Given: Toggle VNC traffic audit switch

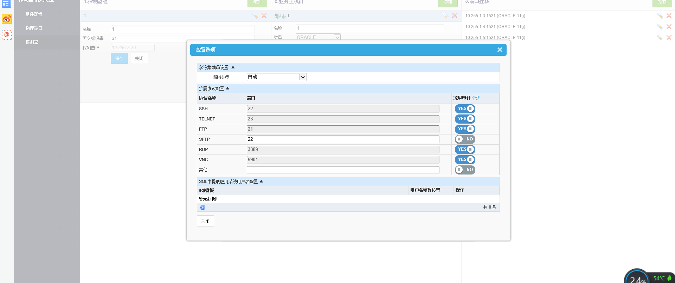Looking at the screenshot, I should (465, 160).
